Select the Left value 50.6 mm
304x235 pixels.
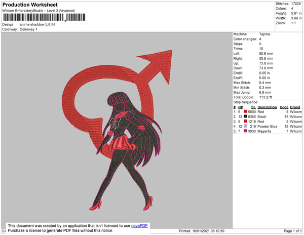pyautogui.click(x=266, y=54)
